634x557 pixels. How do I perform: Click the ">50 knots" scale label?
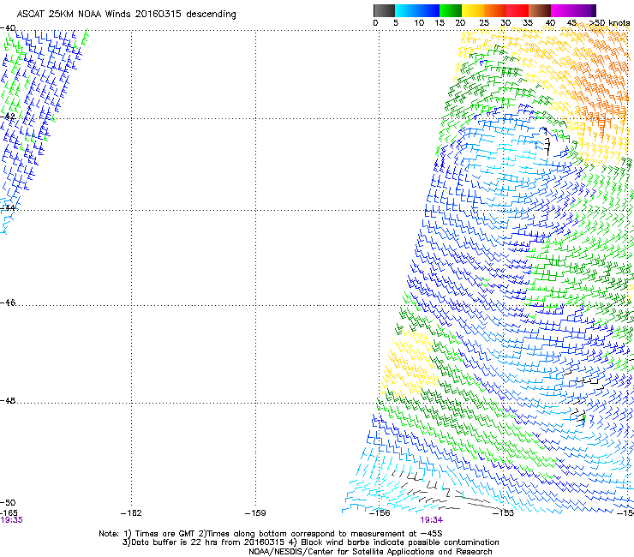pos(610,23)
